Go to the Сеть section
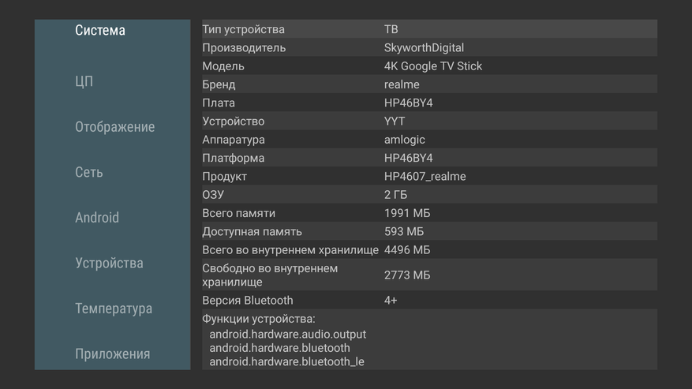Viewport: 692px width, 389px height. point(89,172)
